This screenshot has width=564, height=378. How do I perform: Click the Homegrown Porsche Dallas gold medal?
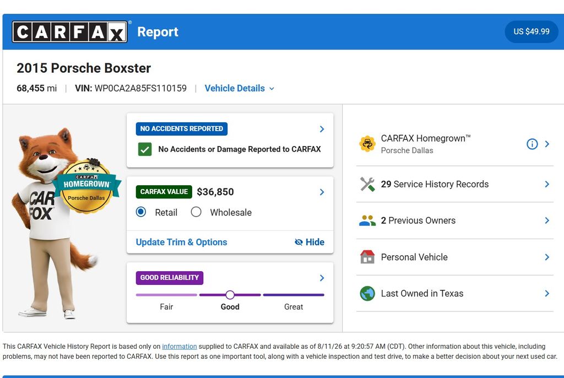86,186
